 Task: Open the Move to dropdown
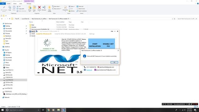30,9
